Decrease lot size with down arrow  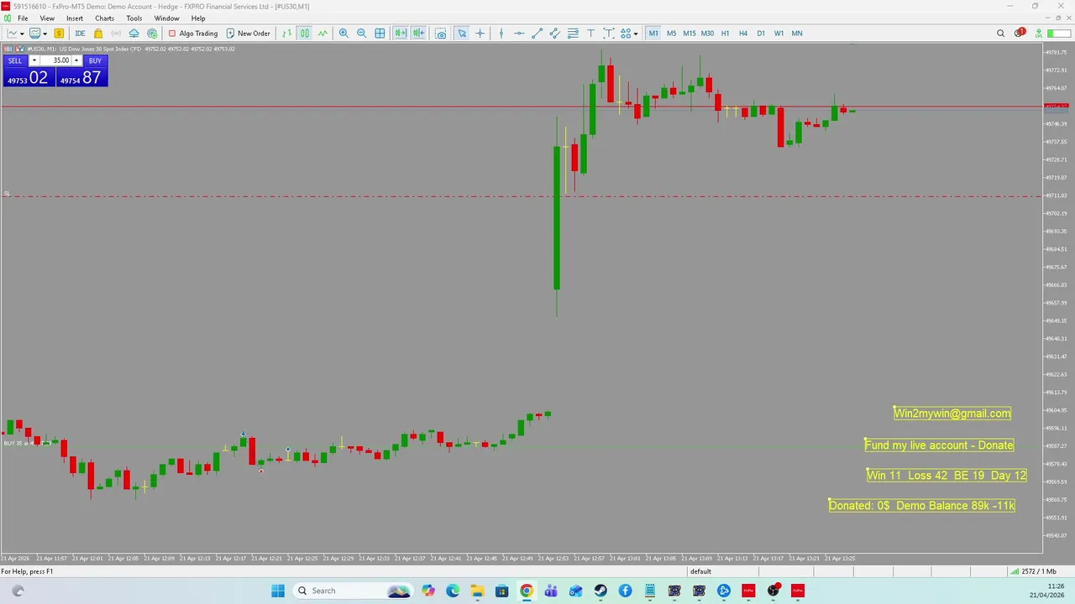point(34,60)
